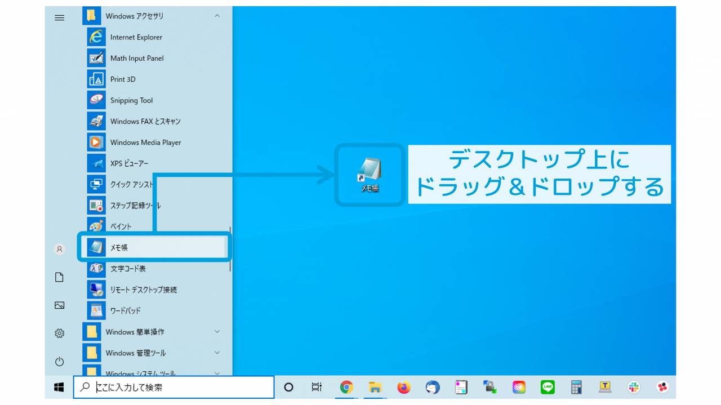This screenshot has height=405, width=721.
Task: Click the Windows Start button
Action: point(59,387)
